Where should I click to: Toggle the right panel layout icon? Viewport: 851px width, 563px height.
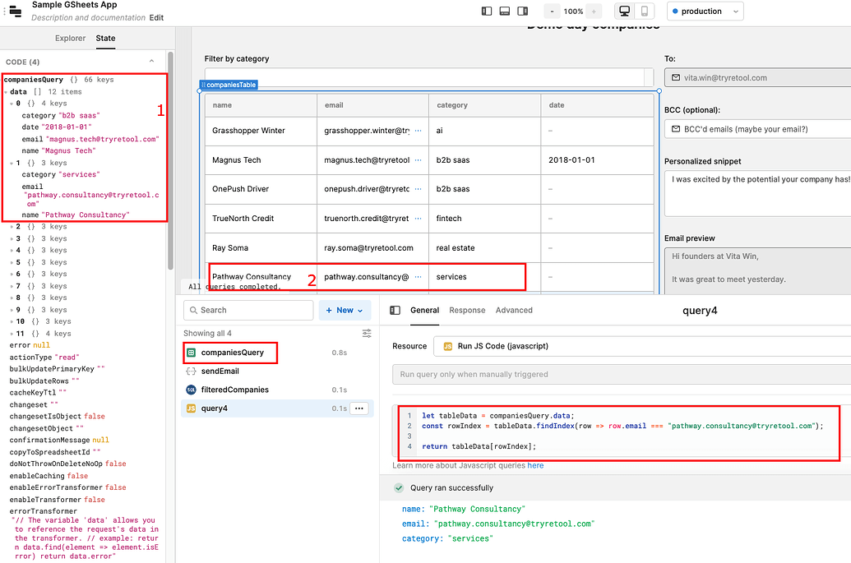[x=521, y=12]
